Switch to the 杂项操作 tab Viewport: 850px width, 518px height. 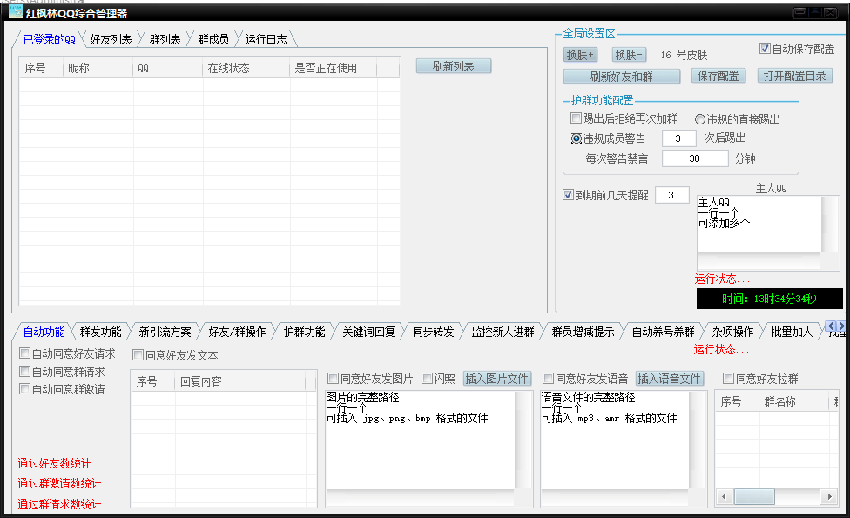(x=732, y=332)
